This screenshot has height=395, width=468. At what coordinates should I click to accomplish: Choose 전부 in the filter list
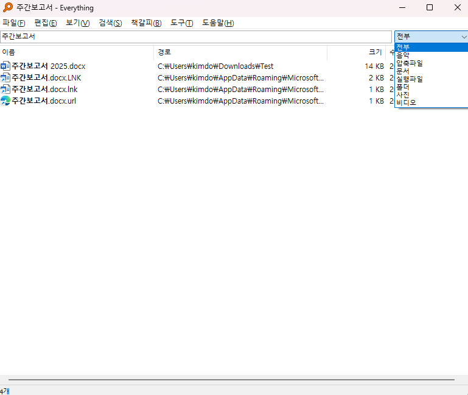tap(431, 48)
